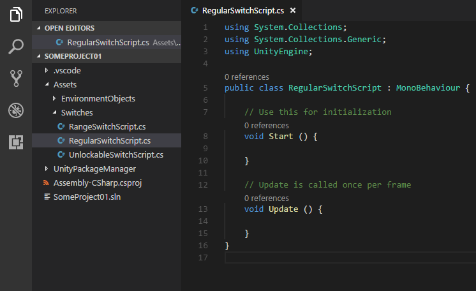Click line number 13 in the gutter
Viewport: 476px width, 291px height.
pyautogui.click(x=203, y=209)
